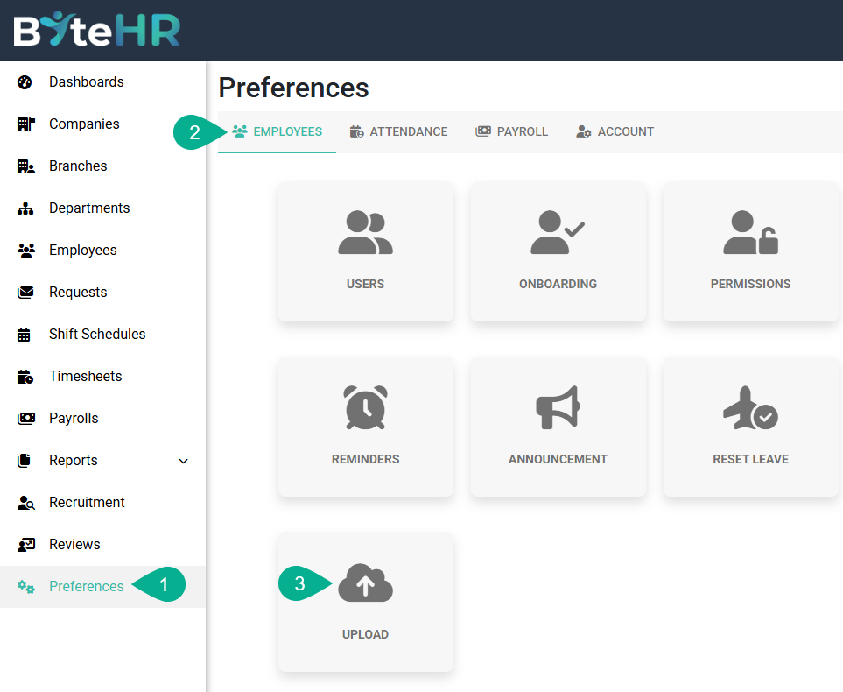Open the Reset Leave airplane icon
Screen dimensions: 843x692
(750, 407)
